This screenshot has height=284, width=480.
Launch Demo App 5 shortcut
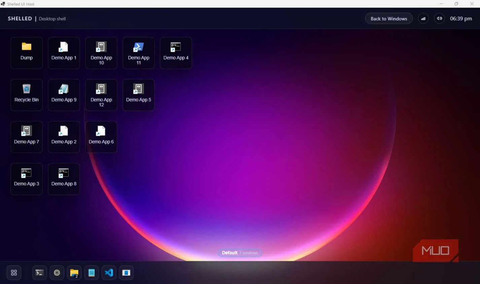(x=139, y=95)
